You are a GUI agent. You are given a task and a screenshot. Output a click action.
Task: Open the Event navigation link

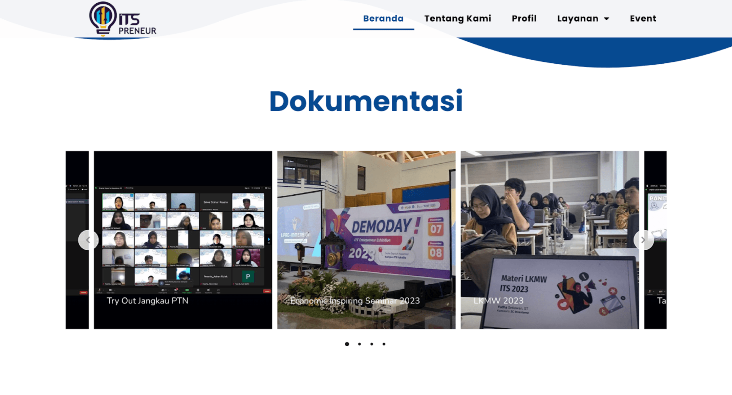pyautogui.click(x=643, y=18)
